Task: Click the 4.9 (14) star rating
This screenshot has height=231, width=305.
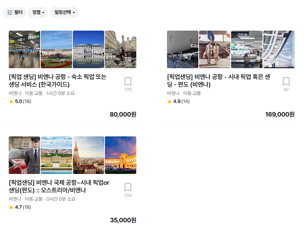Action: [x=178, y=101]
